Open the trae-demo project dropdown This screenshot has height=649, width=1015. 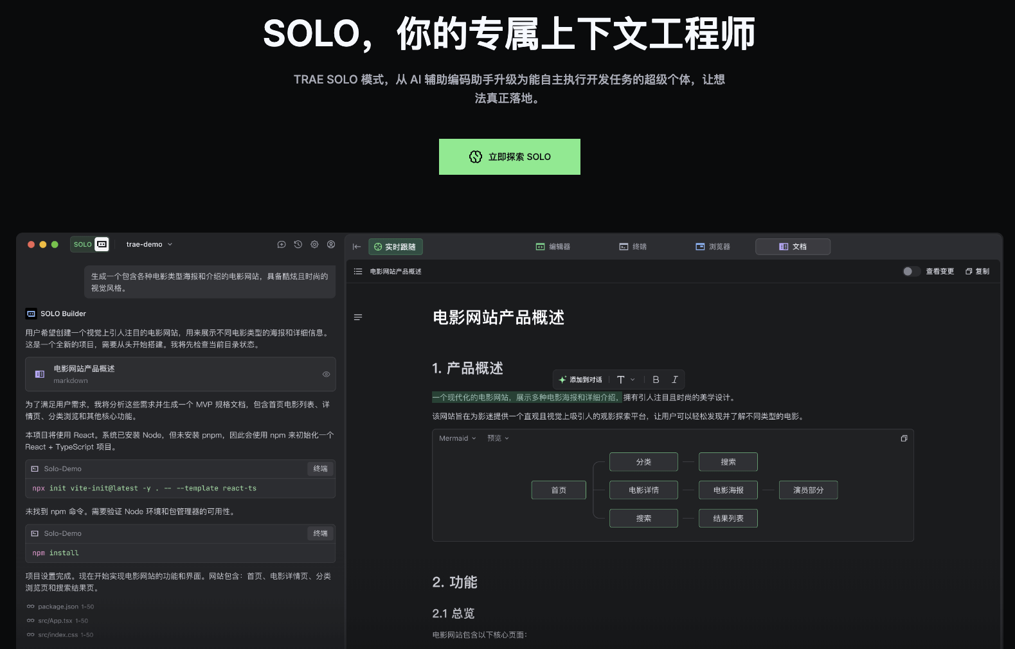pyautogui.click(x=149, y=244)
